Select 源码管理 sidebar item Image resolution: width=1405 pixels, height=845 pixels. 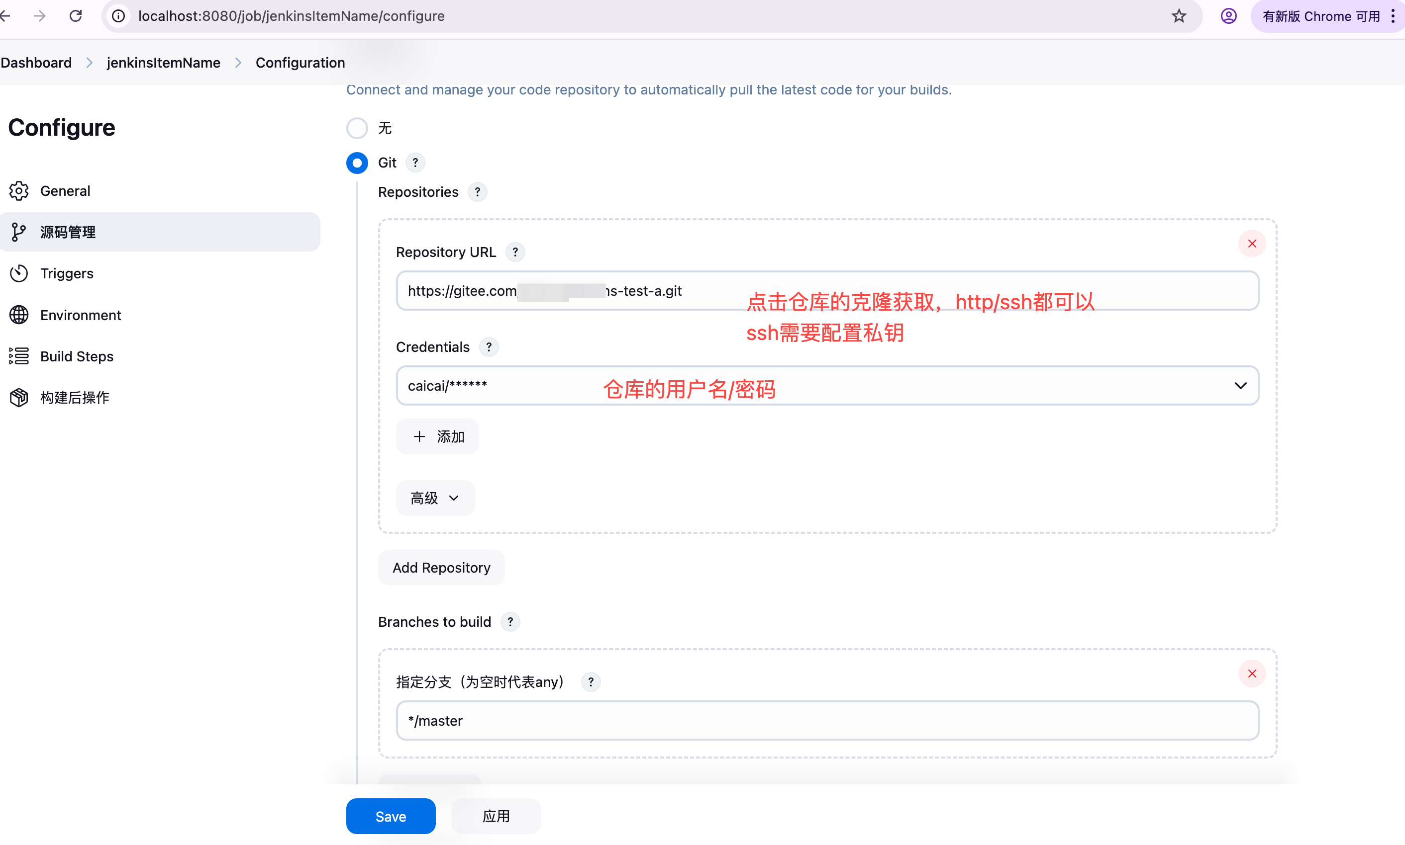point(160,232)
